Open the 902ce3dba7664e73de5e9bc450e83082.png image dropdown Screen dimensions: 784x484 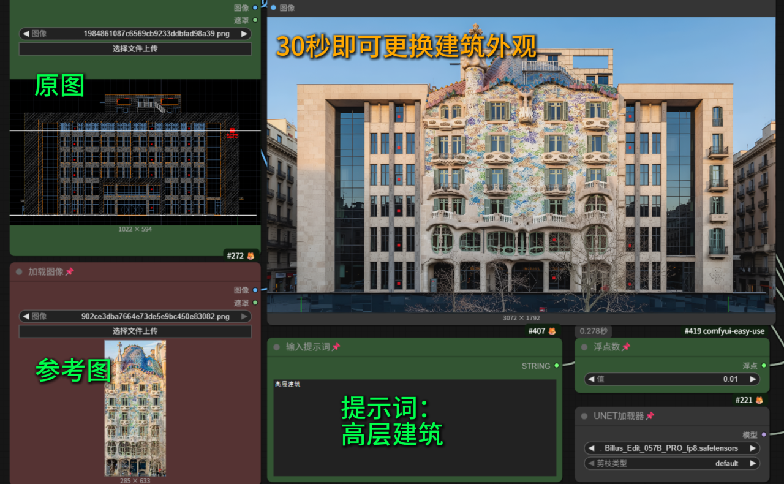tap(135, 316)
